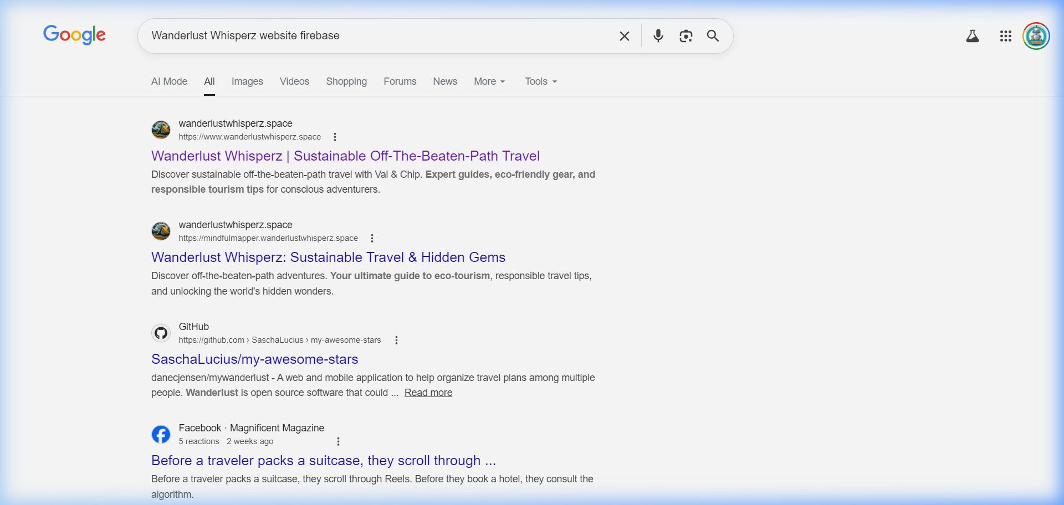The image size is (1064, 505).
Task: Open the Google apps grid
Action: (1005, 36)
